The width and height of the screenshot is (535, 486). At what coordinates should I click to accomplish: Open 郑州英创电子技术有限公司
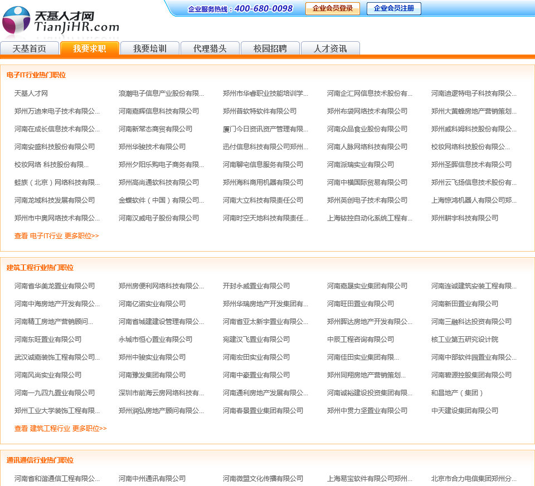tap(367, 200)
